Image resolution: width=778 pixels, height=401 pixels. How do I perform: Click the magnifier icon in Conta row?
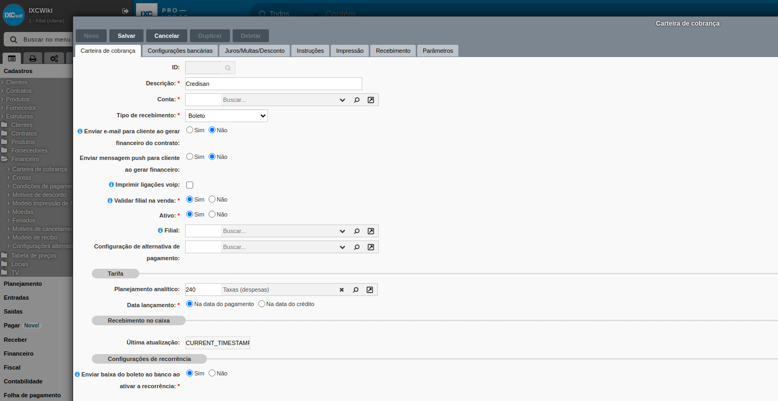pyautogui.click(x=356, y=100)
